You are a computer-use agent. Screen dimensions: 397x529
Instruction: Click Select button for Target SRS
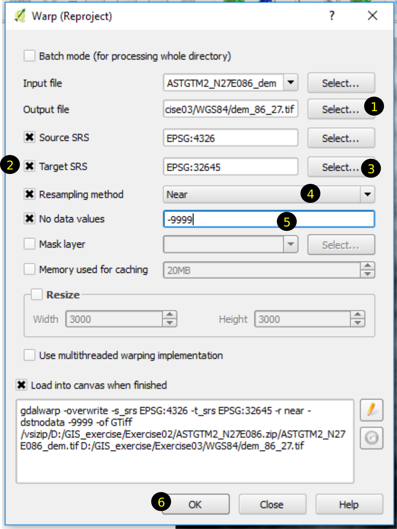(x=341, y=167)
